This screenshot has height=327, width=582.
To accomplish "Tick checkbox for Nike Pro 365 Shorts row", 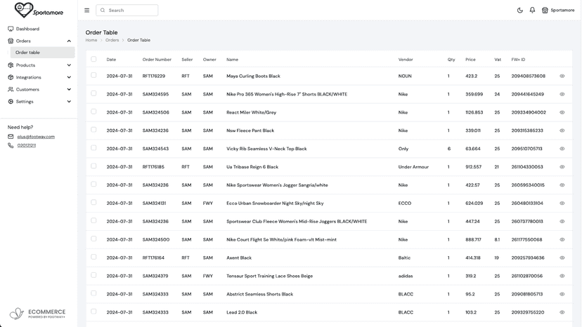I will pyautogui.click(x=93, y=93).
